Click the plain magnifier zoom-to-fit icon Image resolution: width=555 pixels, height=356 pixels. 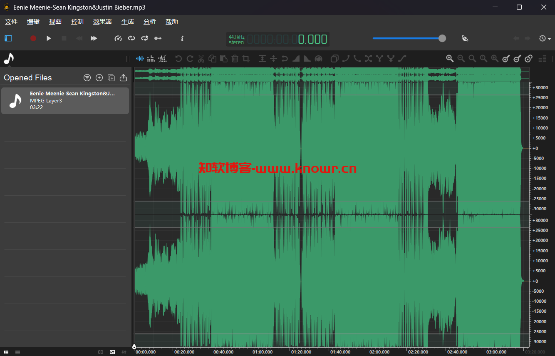472,59
